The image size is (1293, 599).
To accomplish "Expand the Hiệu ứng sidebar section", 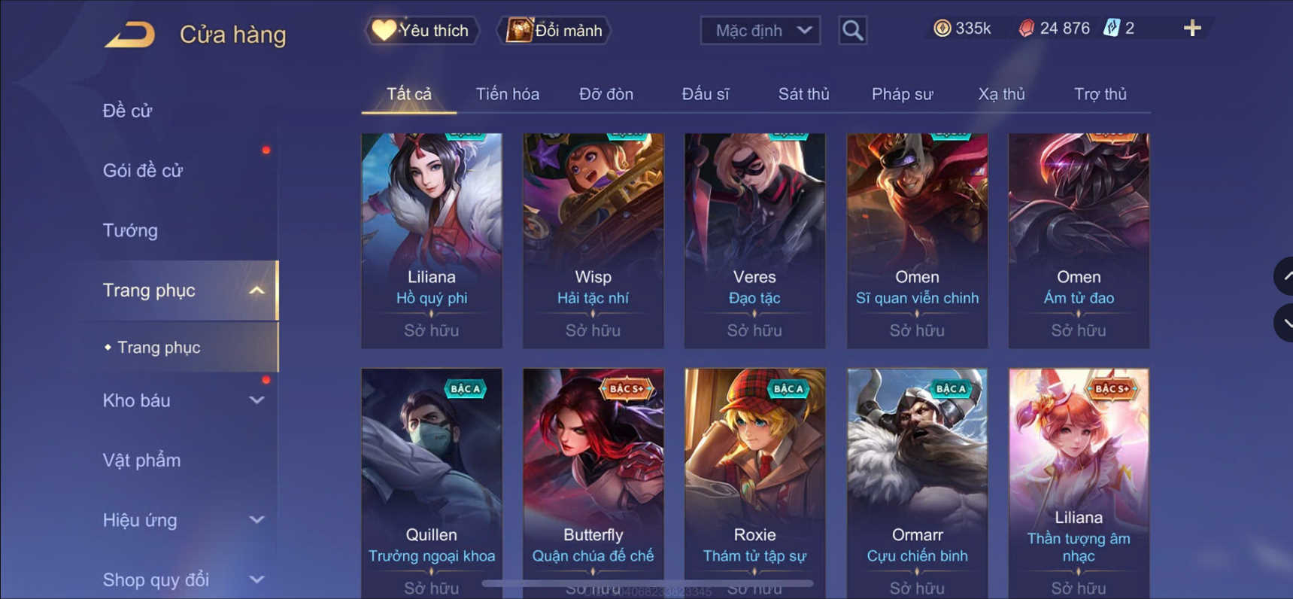I will click(256, 520).
